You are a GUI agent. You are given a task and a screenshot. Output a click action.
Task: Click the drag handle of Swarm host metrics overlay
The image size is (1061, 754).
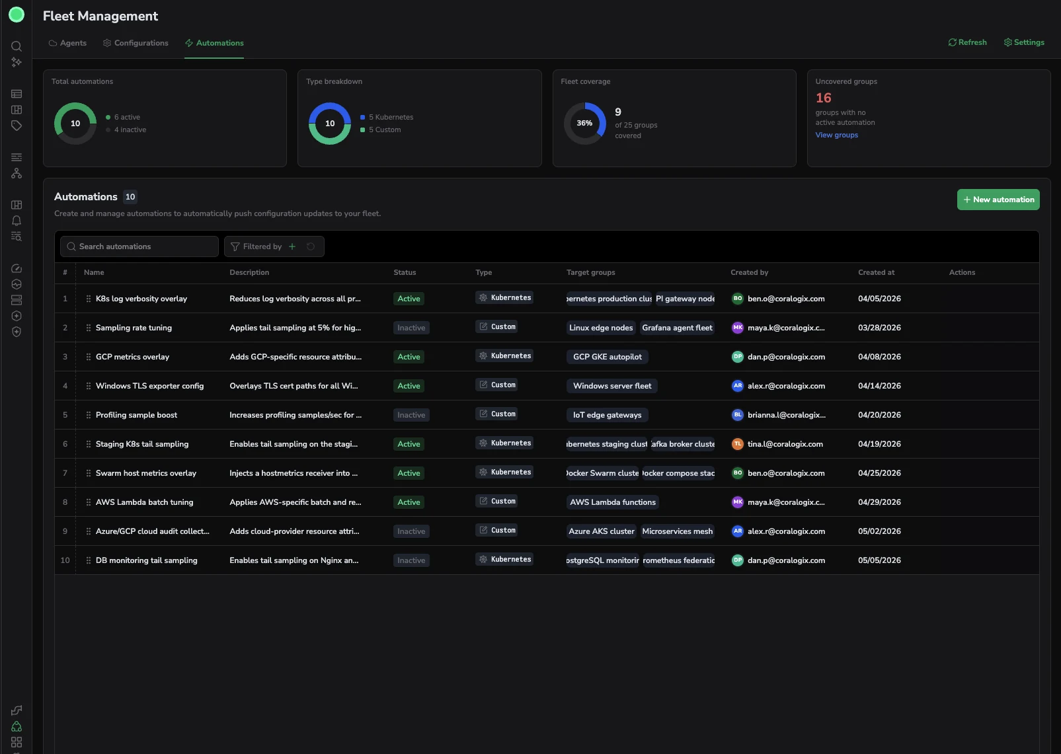(x=89, y=473)
